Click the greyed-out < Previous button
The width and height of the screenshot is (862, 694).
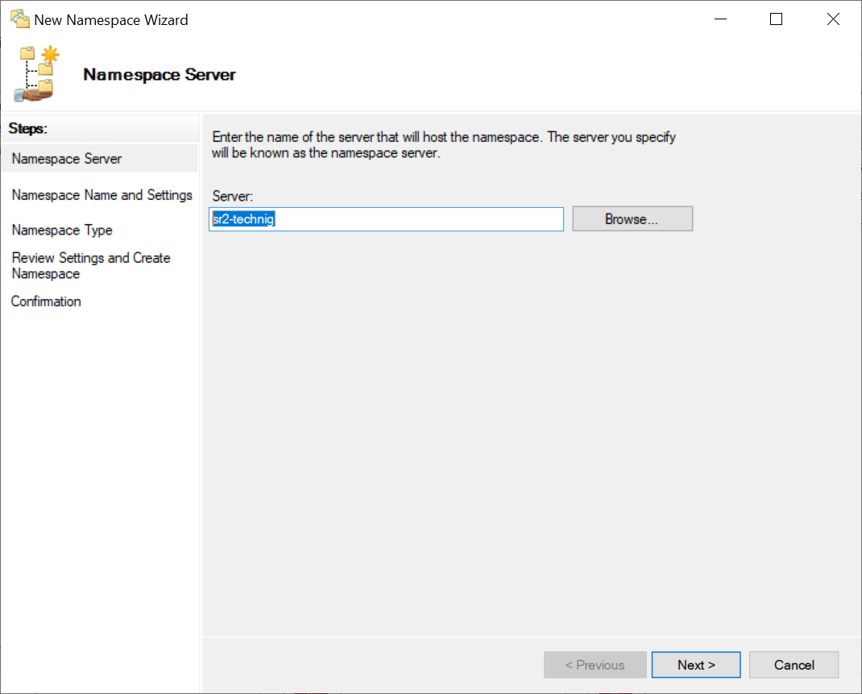click(595, 665)
